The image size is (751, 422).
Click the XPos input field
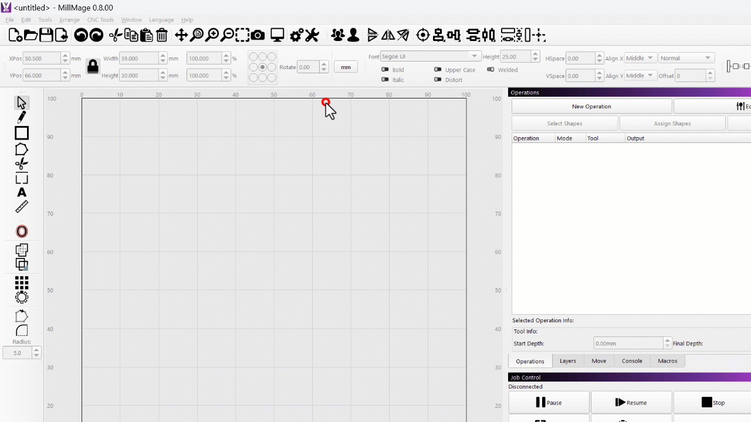tap(42, 59)
